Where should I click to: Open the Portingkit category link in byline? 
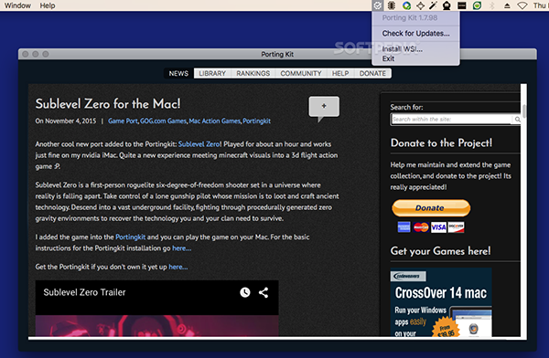click(256, 121)
